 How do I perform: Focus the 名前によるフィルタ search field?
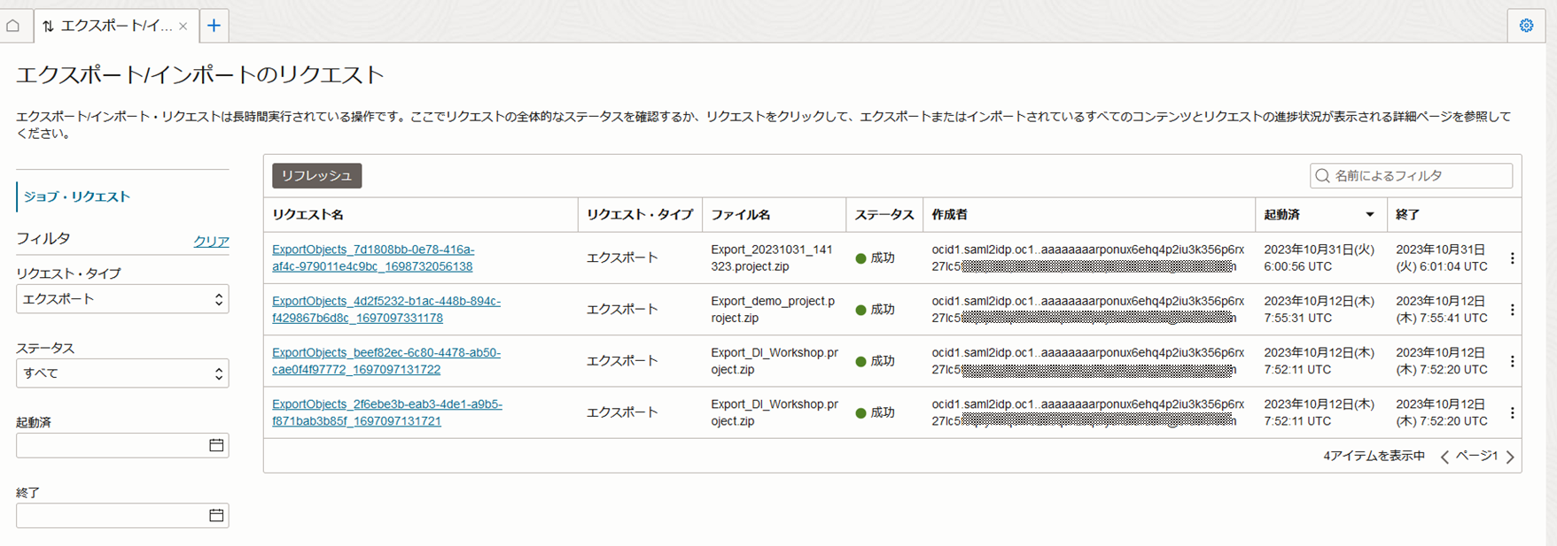point(1411,175)
